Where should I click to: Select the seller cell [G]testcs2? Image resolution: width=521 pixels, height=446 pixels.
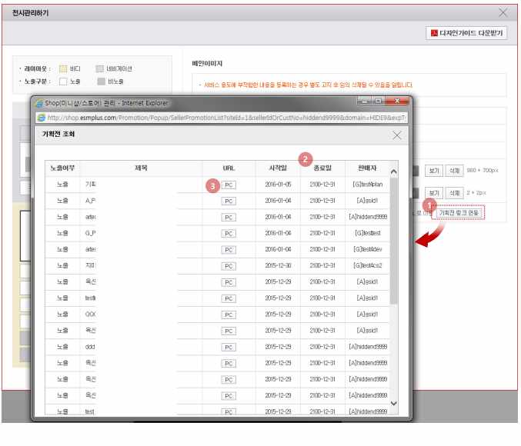tap(368, 265)
